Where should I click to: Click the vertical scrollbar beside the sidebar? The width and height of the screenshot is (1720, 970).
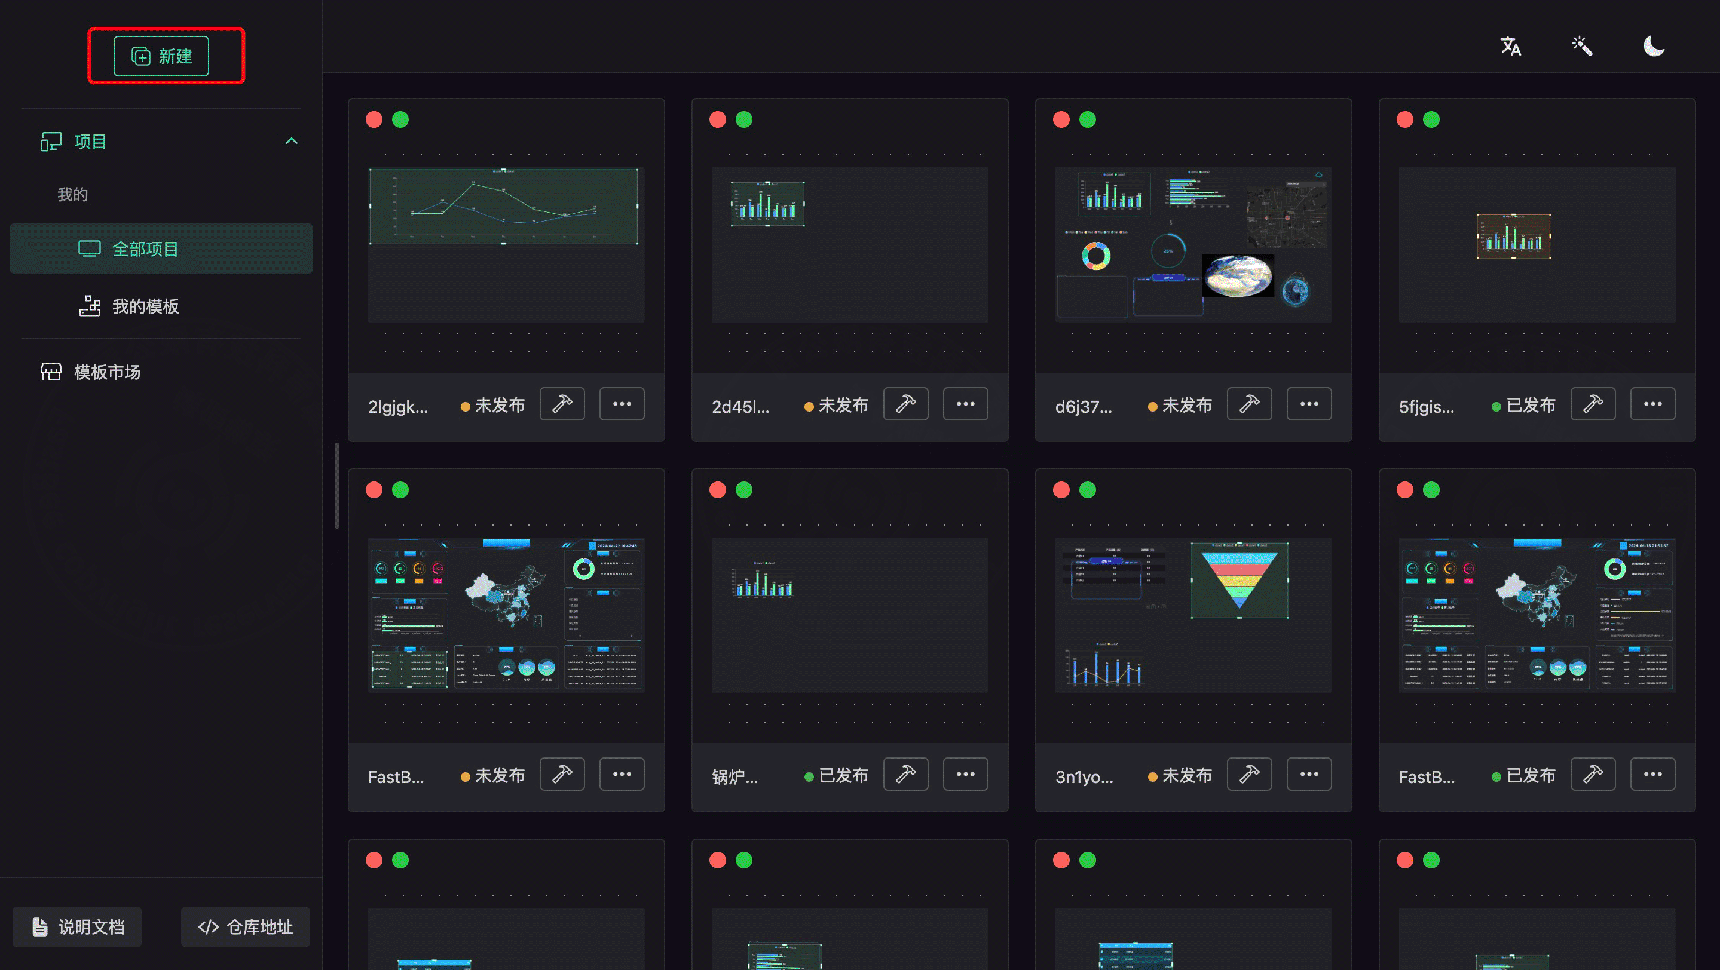pos(337,486)
